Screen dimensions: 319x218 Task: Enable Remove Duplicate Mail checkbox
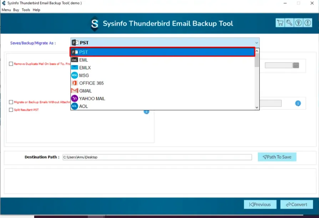11,64
